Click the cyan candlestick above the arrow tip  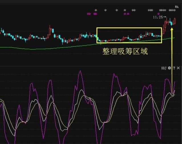pyautogui.click(x=171, y=23)
